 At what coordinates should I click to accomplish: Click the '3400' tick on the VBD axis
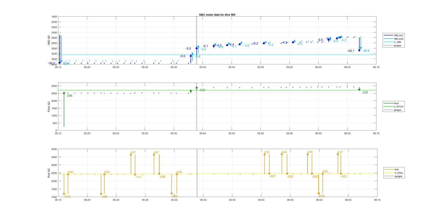54,59
